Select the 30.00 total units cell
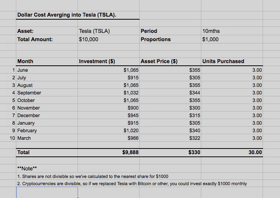 (232, 153)
